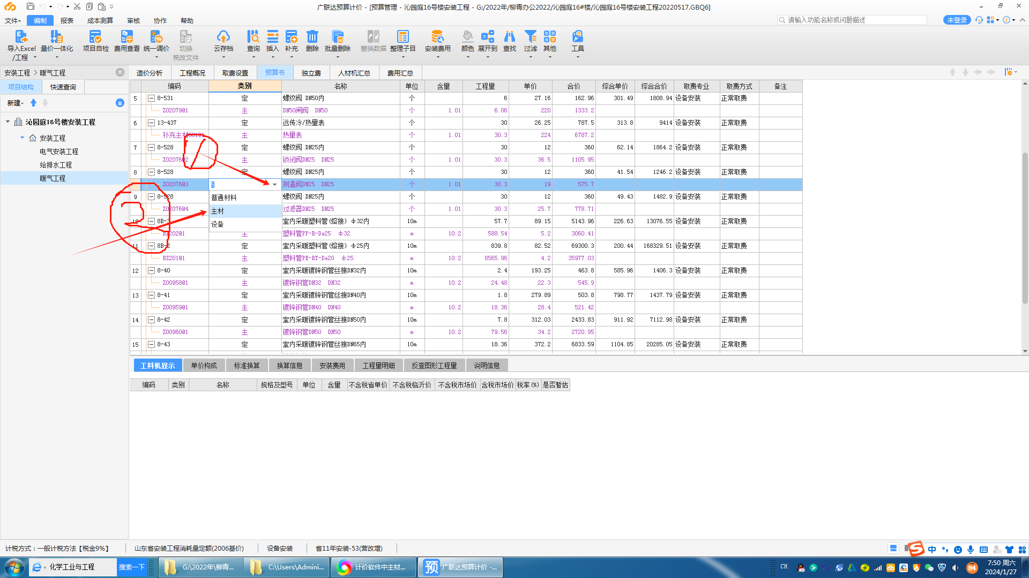1029x578 pixels.
Task: Open the 标准换算 bottom tab
Action: pos(247,366)
